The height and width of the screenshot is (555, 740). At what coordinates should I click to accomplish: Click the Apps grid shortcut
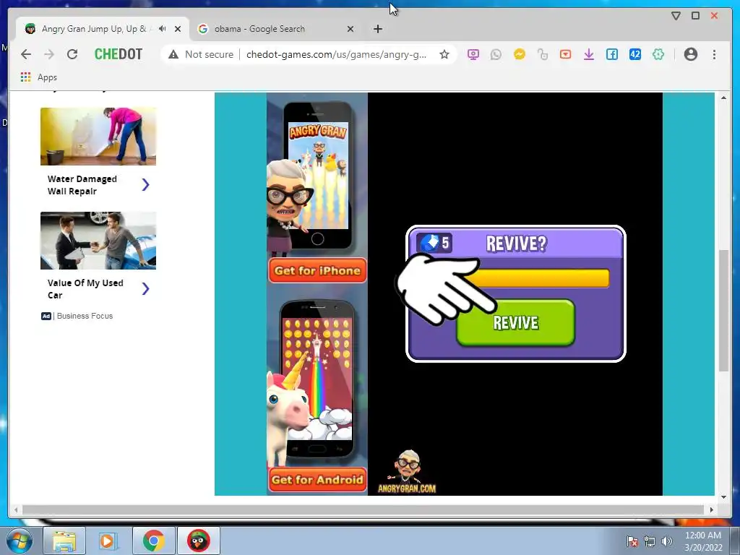[x=39, y=77]
